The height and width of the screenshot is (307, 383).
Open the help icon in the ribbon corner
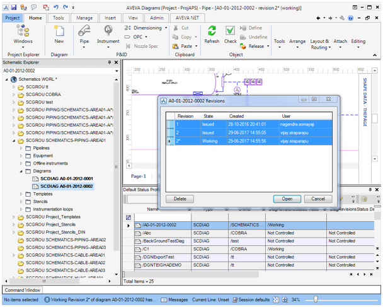[350, 18]
